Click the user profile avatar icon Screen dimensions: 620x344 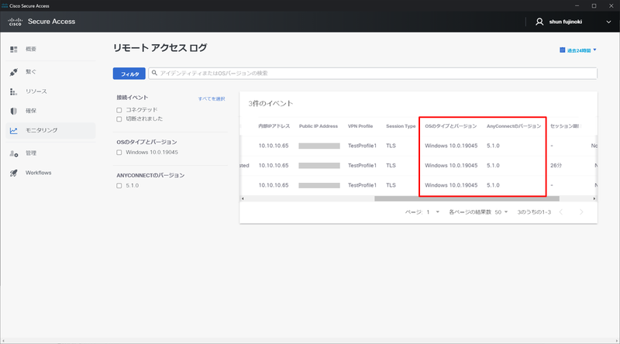539,22
